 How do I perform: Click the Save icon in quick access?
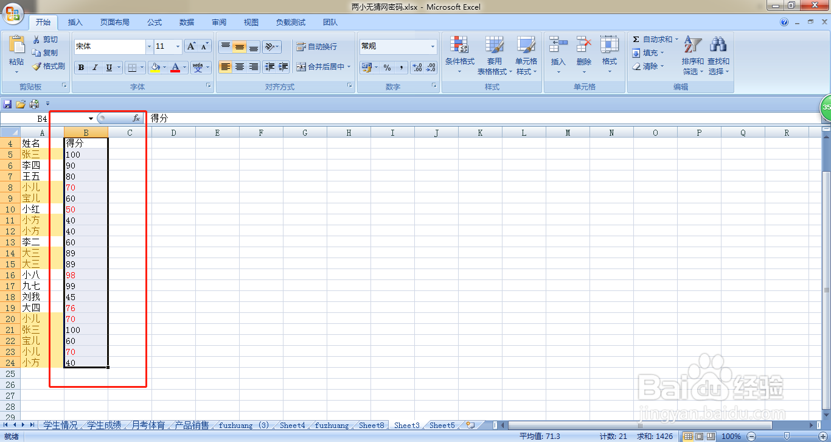coord(8,104)
